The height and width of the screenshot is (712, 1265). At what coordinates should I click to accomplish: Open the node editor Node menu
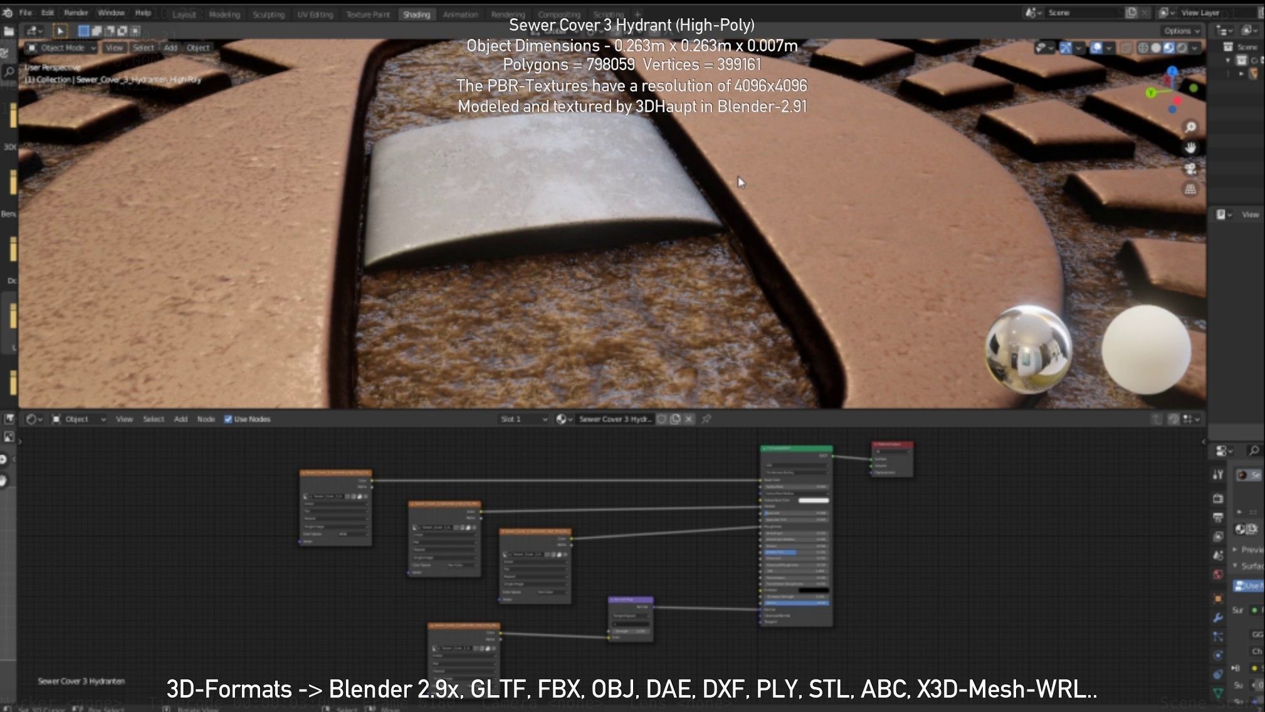click(206, 419)
